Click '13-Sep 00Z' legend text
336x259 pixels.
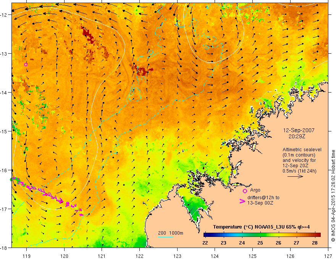(260, 203)
